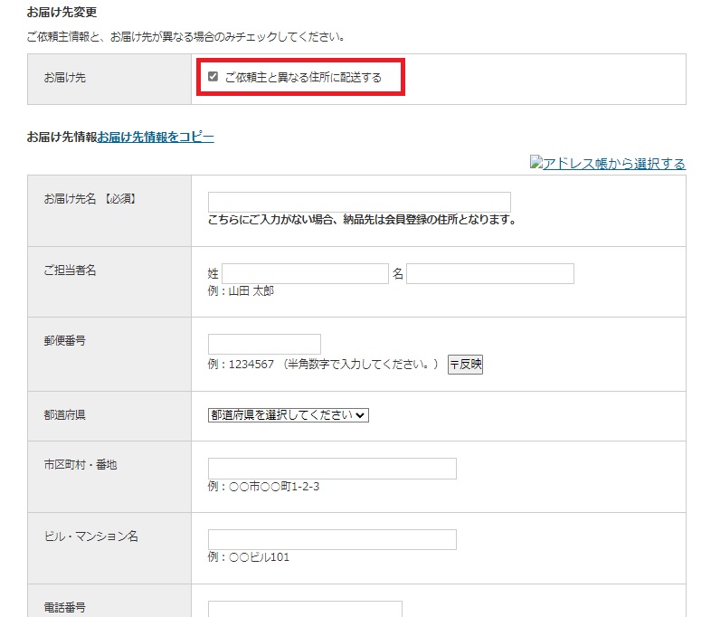Screen dimensions: 711x617
Task: Click the 市区町村・番地 address input field
Action: (x=332, y=468)
